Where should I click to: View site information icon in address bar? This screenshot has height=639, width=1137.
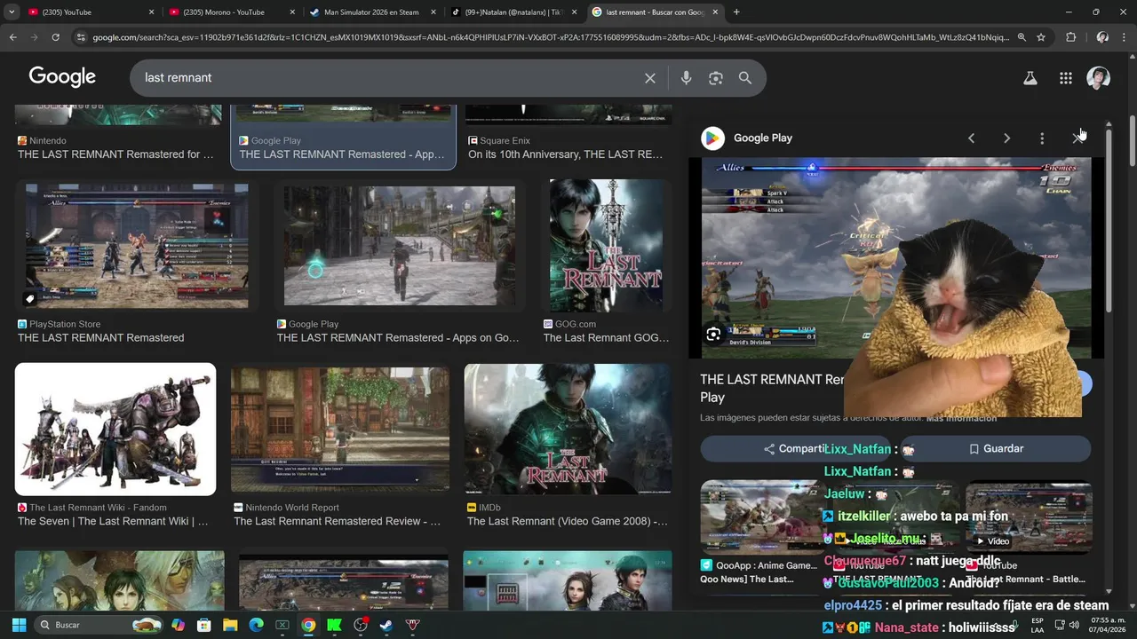[81, 37]
